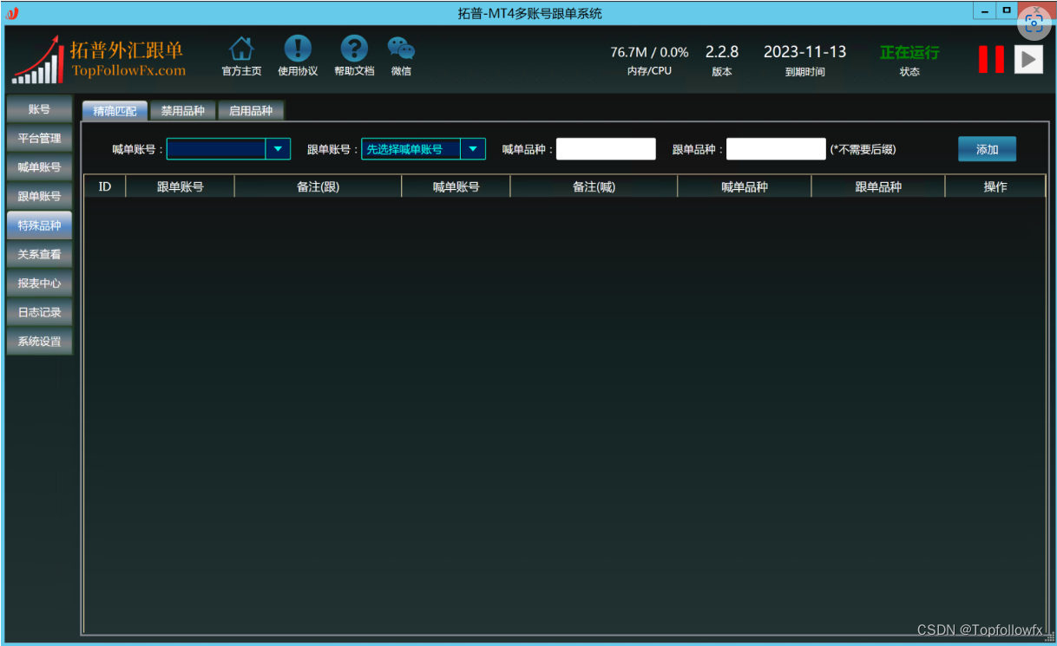The height and width of the screenshot is (646, 1057).
Task: Click the ID column header
Action: coord(105,186)
